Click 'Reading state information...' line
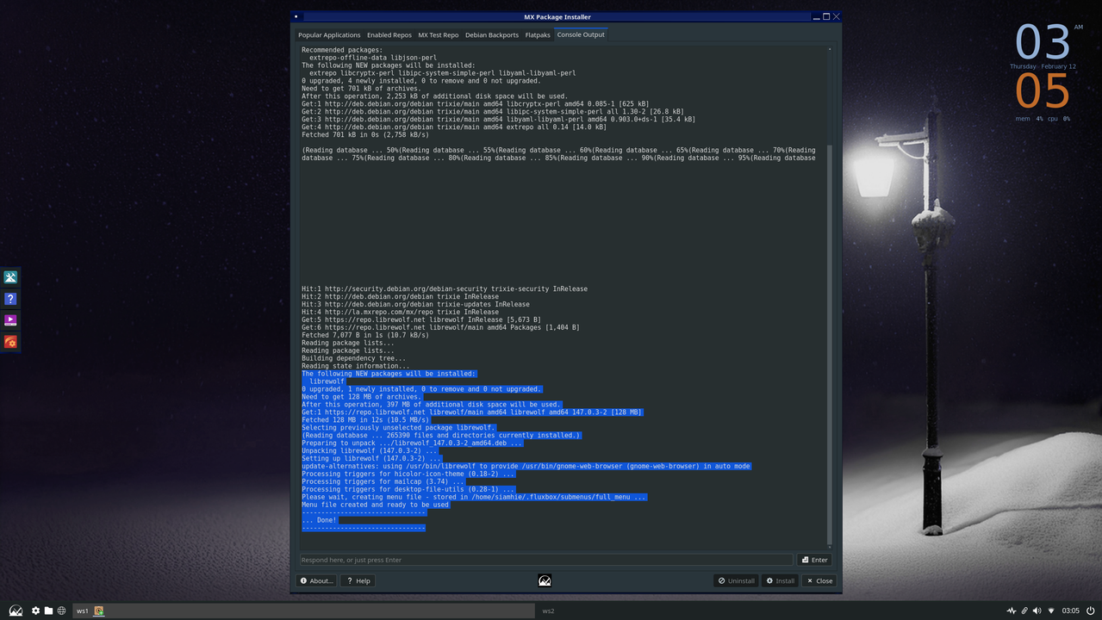 click(x=356, y=366)
